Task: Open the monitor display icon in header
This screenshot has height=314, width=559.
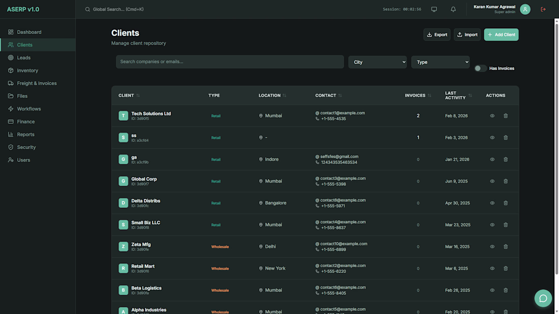Action: (434, 9)
